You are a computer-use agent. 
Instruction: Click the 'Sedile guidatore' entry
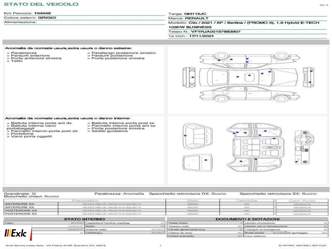click(x=110, y=131)
